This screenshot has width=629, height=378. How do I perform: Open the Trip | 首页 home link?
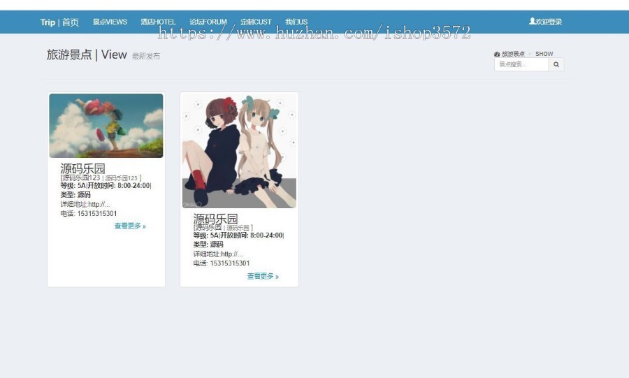(59, 22)
